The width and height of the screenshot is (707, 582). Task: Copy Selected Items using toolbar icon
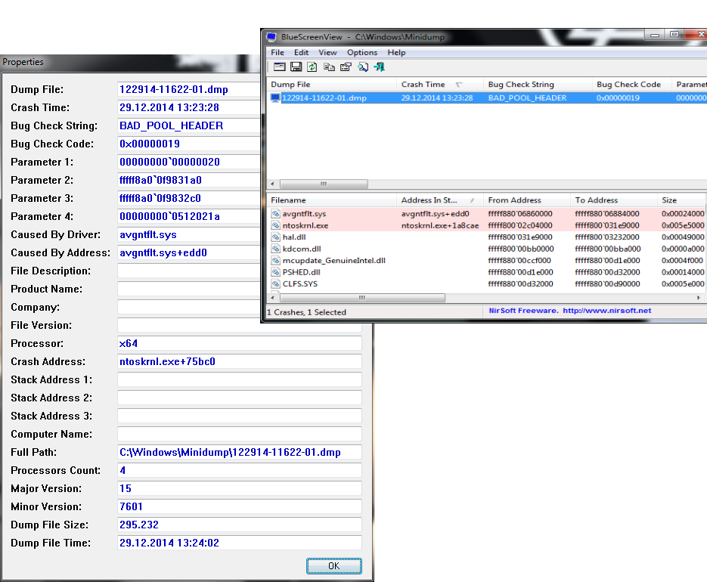point(329,67)
